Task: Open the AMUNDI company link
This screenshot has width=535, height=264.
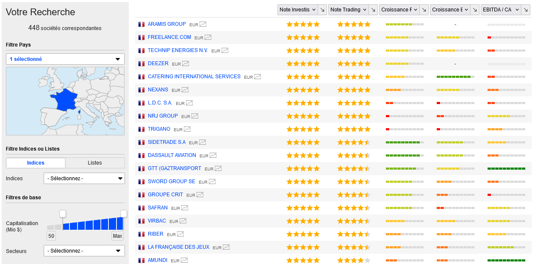Action: [158, 260]
